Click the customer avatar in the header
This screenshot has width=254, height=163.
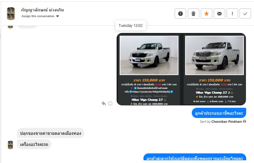(x=11, y=13)
